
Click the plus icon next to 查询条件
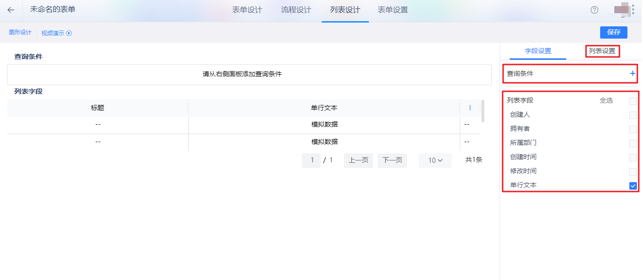click(632, 73)
